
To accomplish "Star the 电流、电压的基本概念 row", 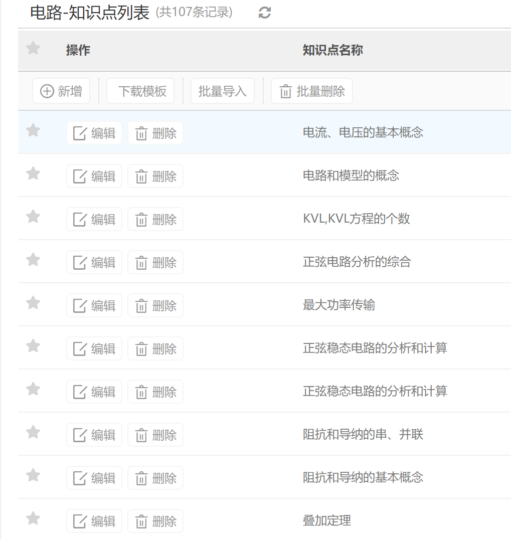I will [33, 131].
